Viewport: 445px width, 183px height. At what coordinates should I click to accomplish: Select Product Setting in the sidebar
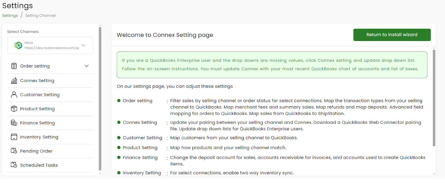[x=50, y=109]
